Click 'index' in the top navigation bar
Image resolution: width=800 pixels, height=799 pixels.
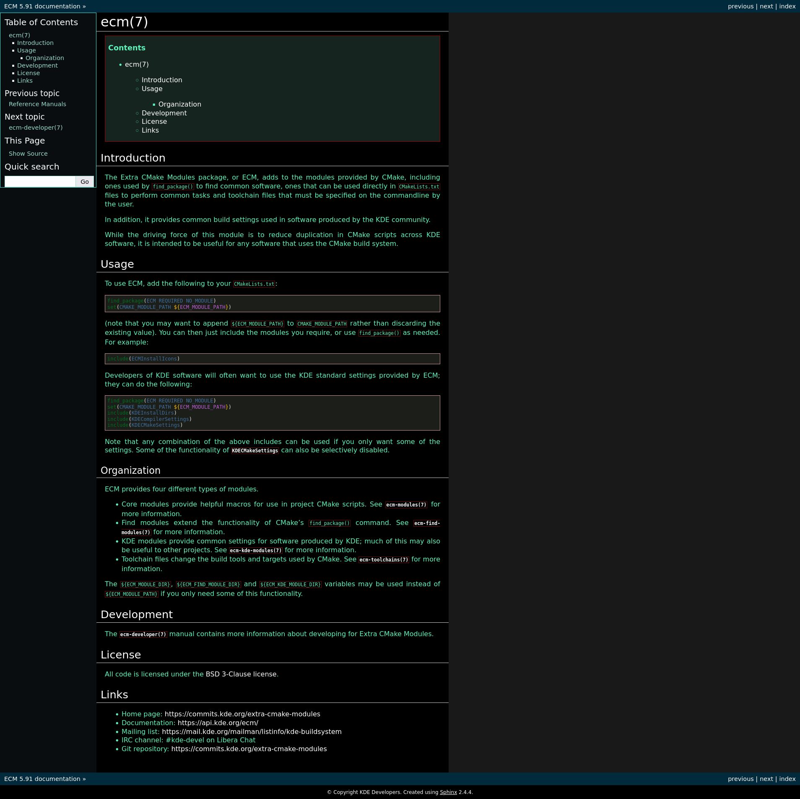point(787,6)
